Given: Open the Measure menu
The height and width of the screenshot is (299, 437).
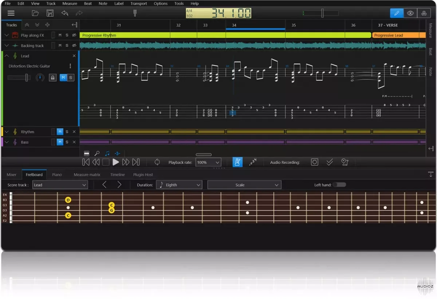Looking at the screenshot, I should coord(70,3).
